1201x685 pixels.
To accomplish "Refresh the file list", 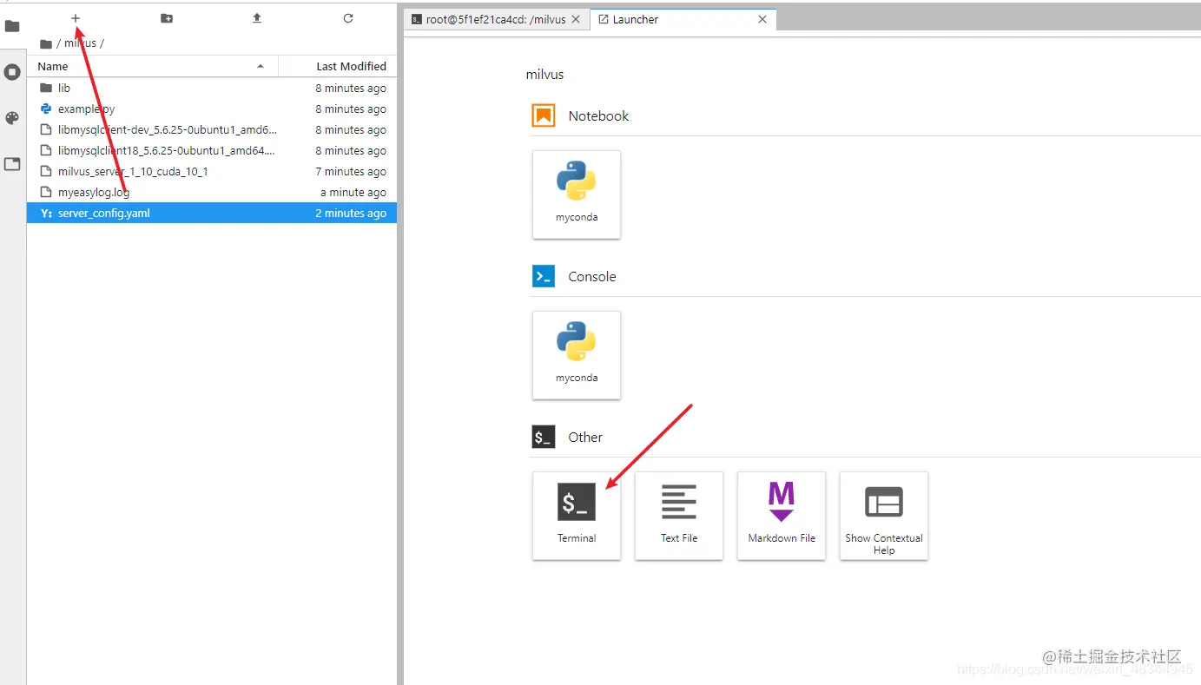I will [348, 18].
